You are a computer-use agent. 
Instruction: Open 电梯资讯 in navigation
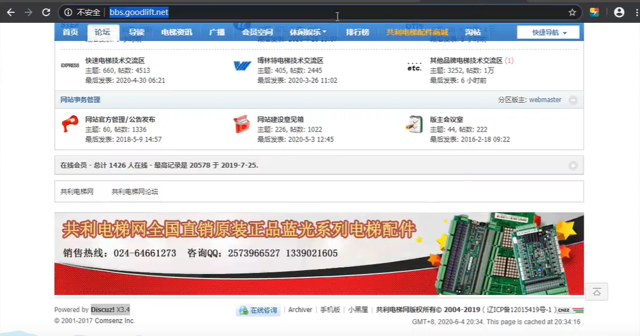coord(177,32)
